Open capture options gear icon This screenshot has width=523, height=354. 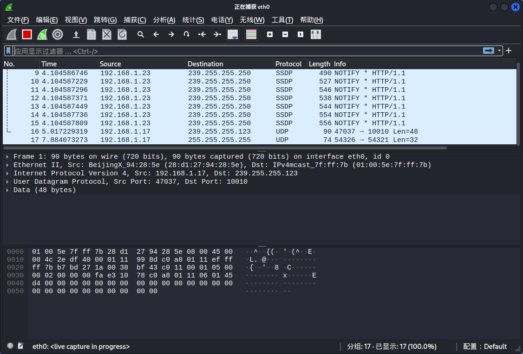click(x=58, y=34)
